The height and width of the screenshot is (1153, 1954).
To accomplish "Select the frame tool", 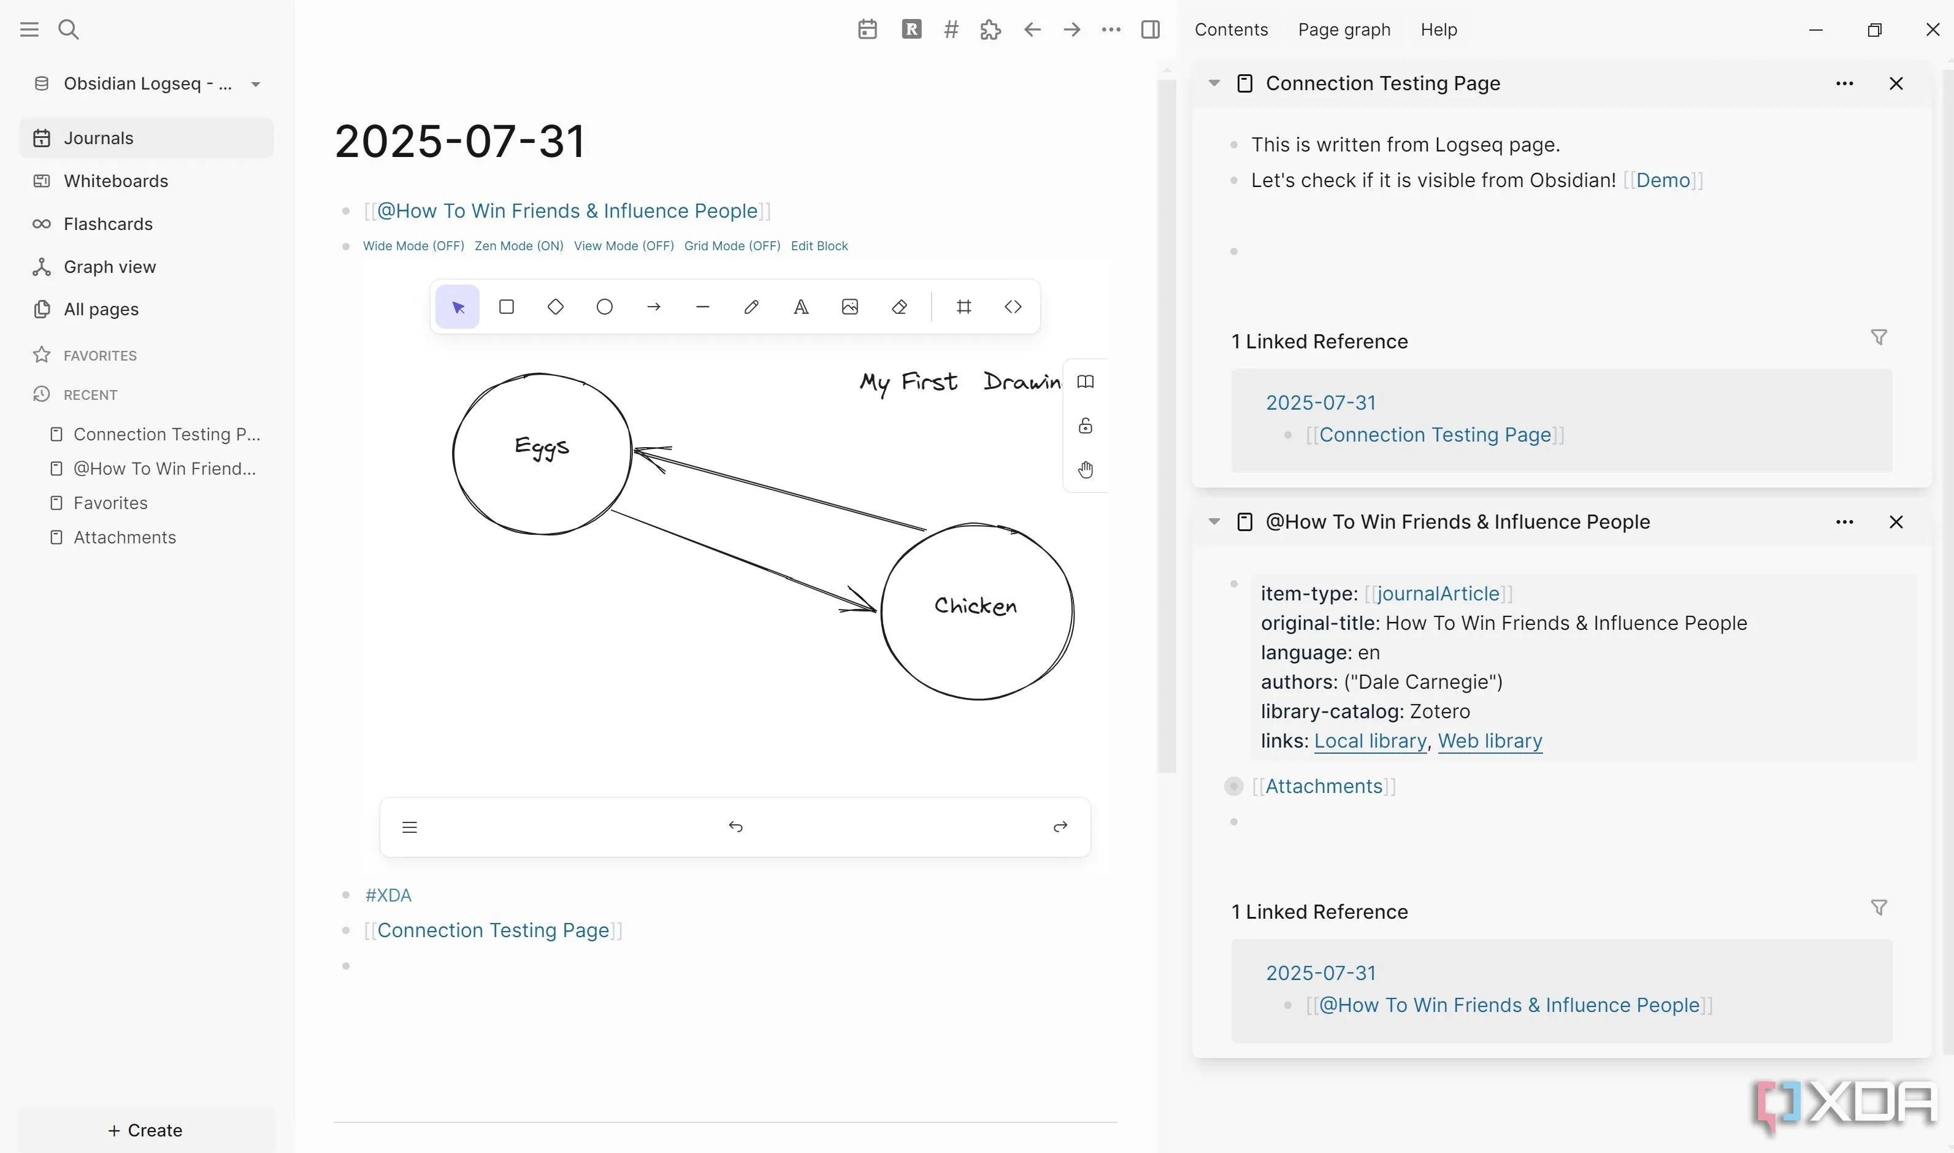I will pos(964,307).
